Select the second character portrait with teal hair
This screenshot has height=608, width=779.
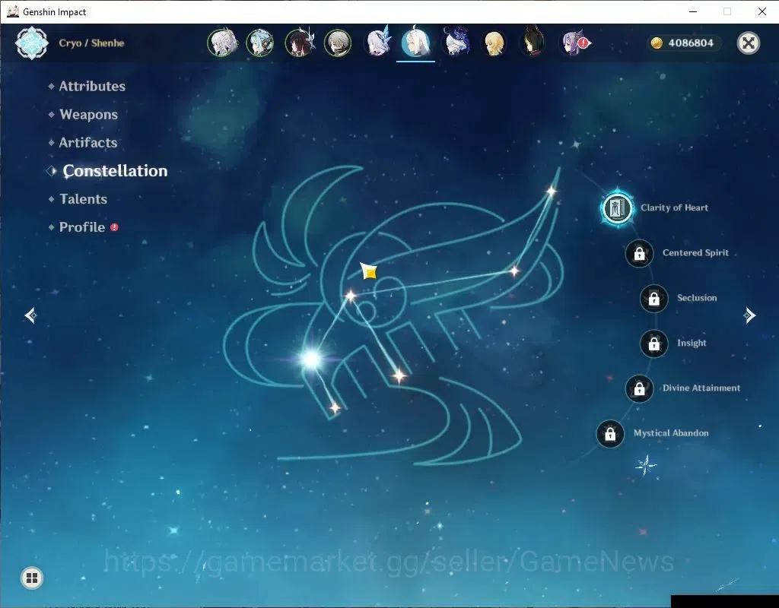[260, 43]
